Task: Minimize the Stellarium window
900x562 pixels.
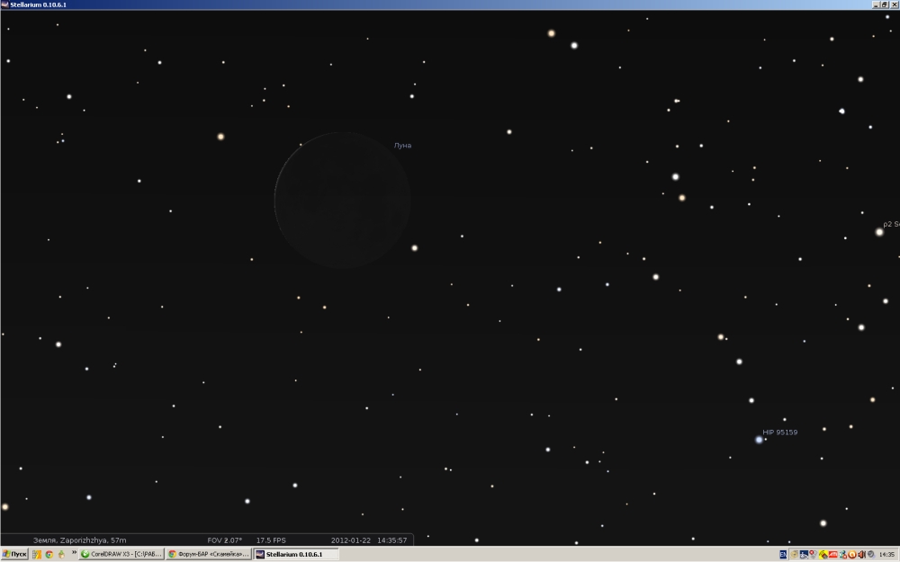Action: pyautogui.click(x=875, y=4)
